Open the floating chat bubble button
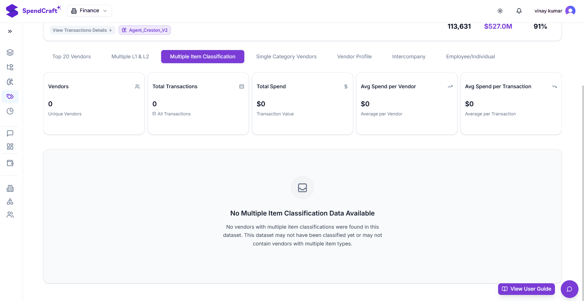The width and height of the screenshot is (584, 301). coord(569,289)
